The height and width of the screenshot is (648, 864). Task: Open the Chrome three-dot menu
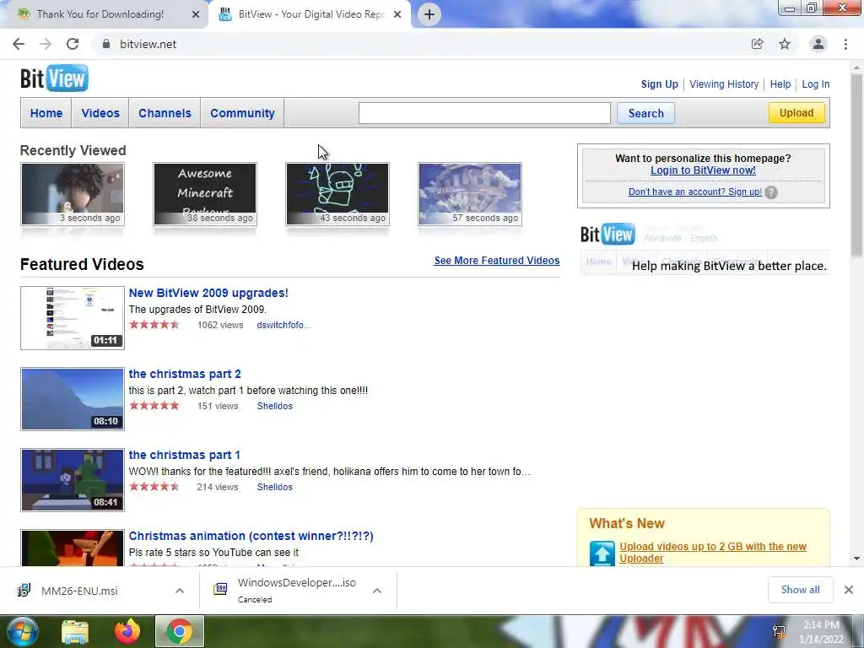pos(845,44)
